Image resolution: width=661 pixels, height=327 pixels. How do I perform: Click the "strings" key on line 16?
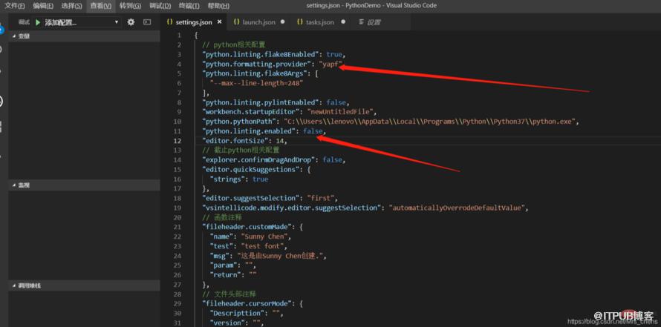[x=227, y=179]
